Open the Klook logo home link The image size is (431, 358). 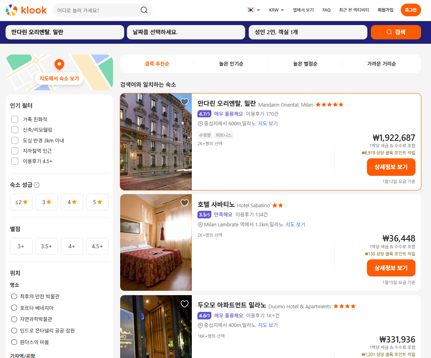coord(26,10)
